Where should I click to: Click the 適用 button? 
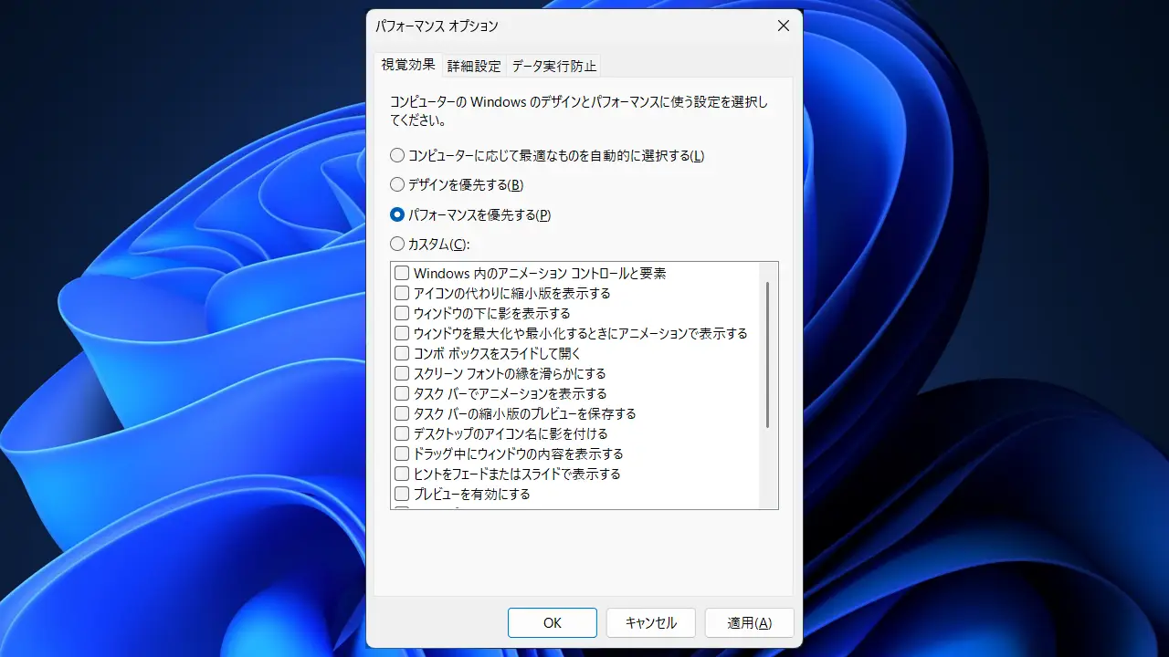pos(749,623)
